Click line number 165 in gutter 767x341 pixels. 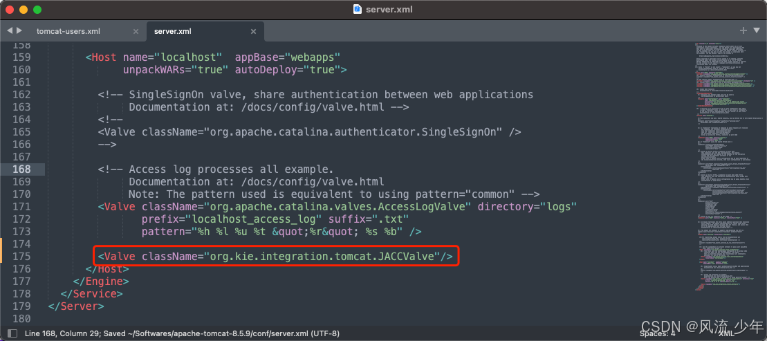pos(21,131)
